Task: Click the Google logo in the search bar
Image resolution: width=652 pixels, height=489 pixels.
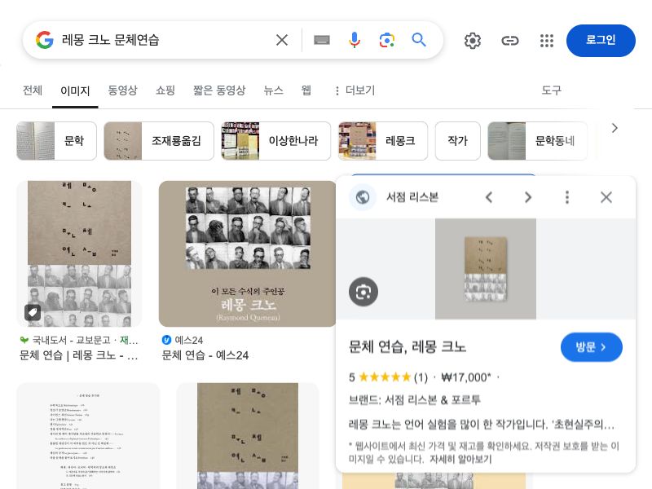Action: point(45,40)
